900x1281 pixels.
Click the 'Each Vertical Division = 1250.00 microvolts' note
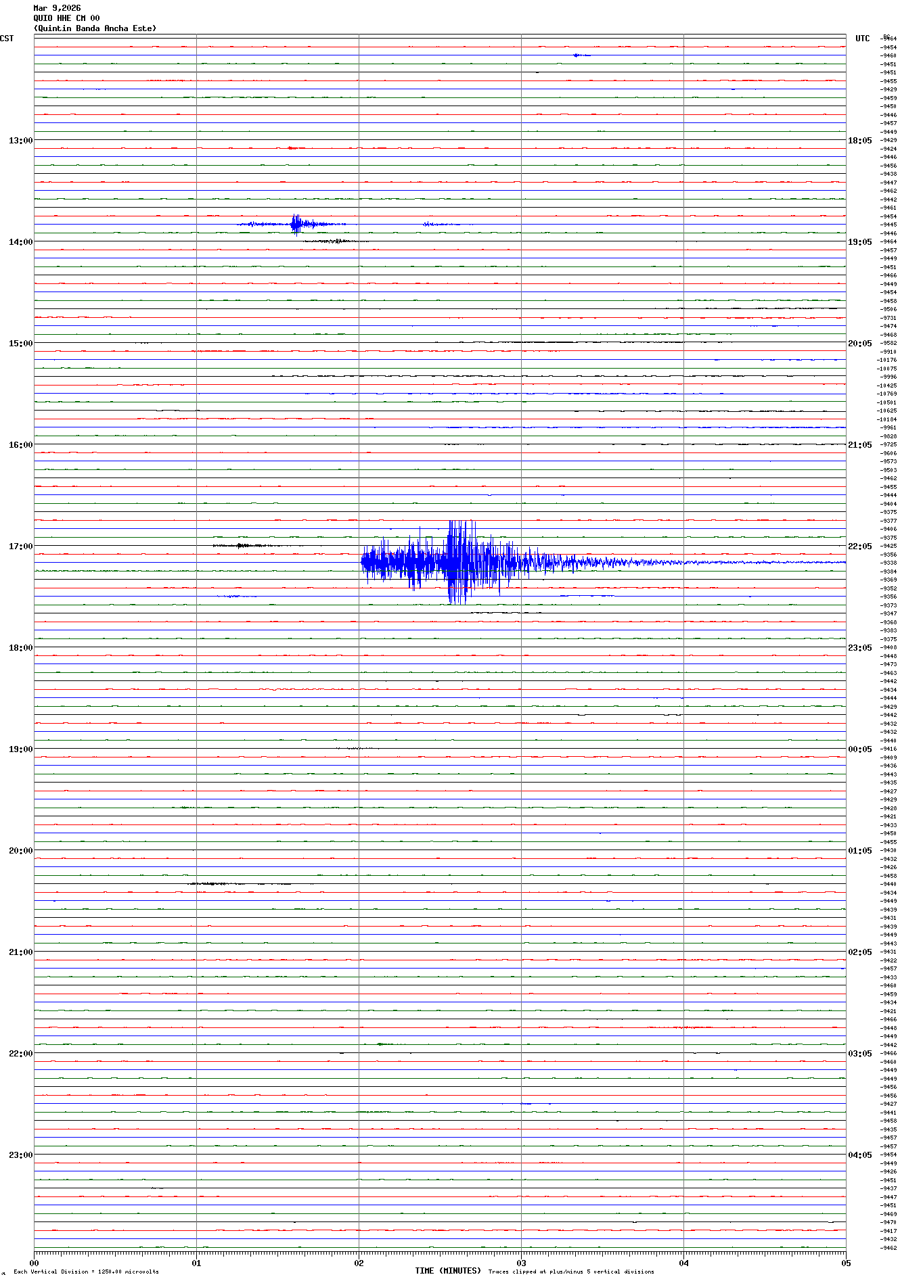click(86, 1272)
